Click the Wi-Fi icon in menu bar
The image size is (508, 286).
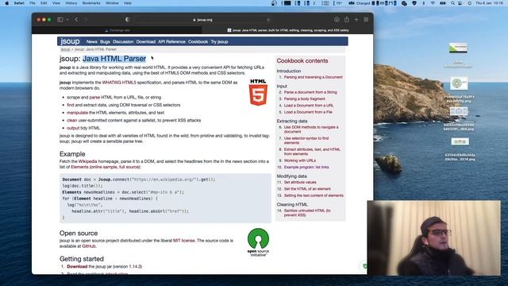pos(433,3)
